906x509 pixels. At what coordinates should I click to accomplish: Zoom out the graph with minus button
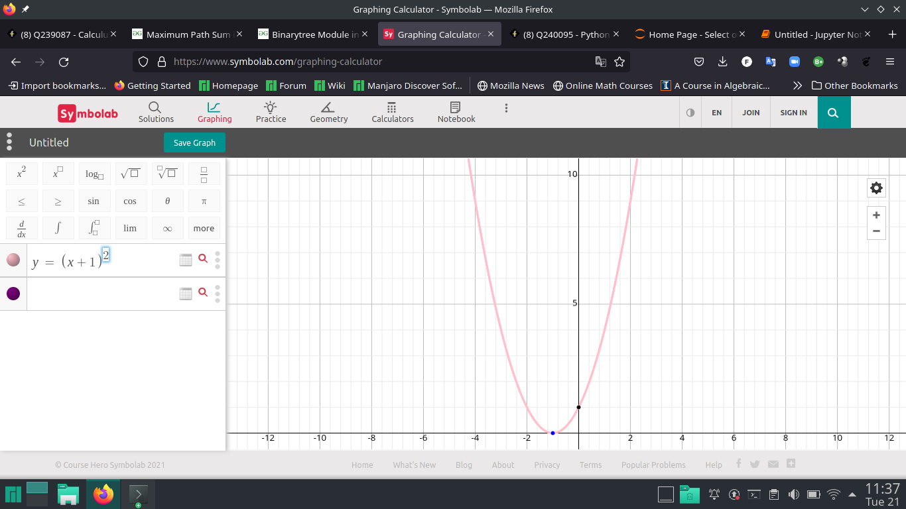[x=876, y=231]
